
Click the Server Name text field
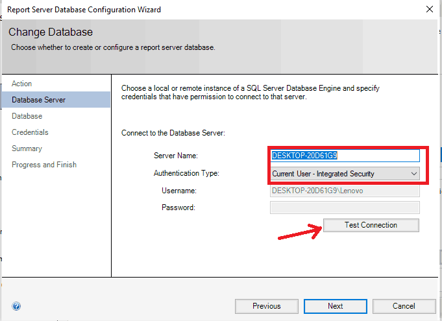tap(345, 156)
